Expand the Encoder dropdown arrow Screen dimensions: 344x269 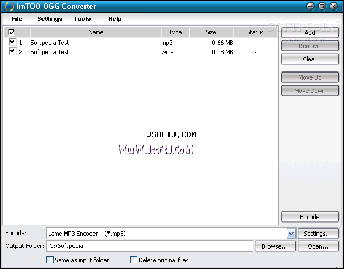coord(291,234)
